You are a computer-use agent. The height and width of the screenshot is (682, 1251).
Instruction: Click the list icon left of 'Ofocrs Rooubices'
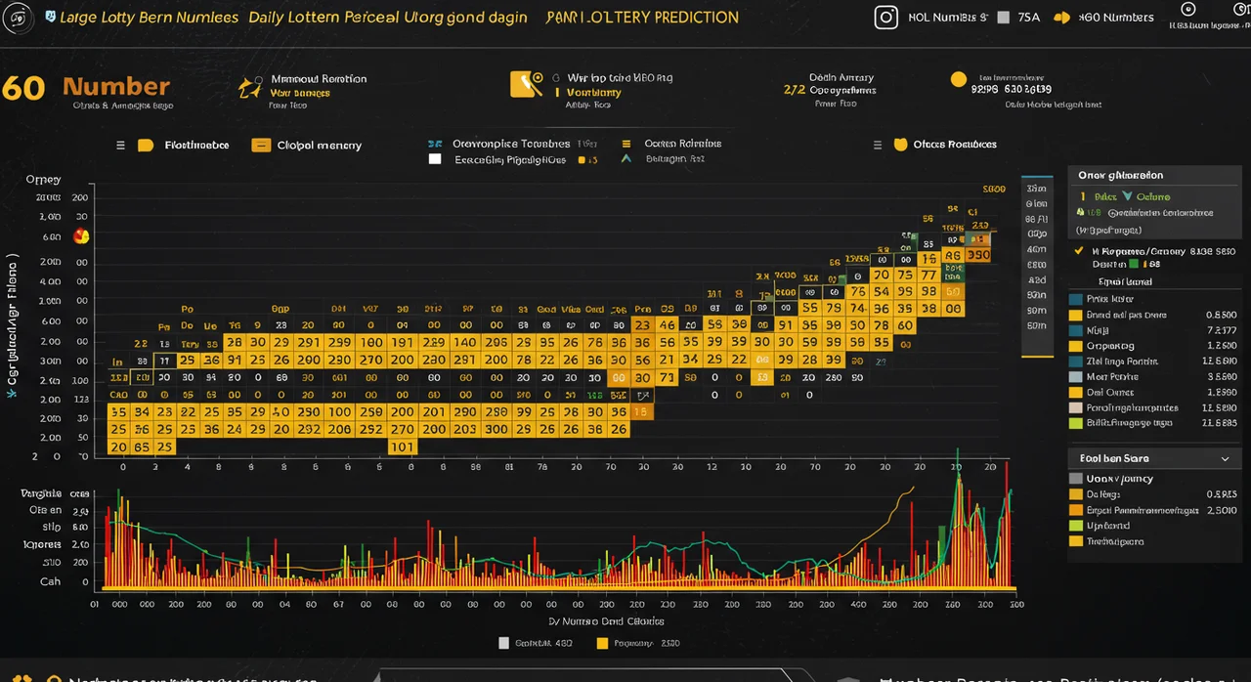coord(878,145)
